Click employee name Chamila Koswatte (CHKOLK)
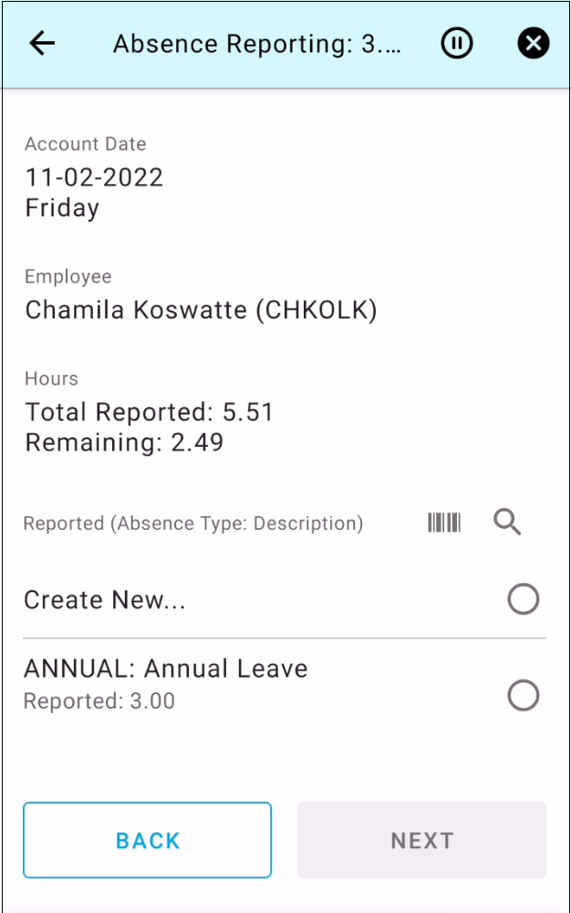 point(201,310)
